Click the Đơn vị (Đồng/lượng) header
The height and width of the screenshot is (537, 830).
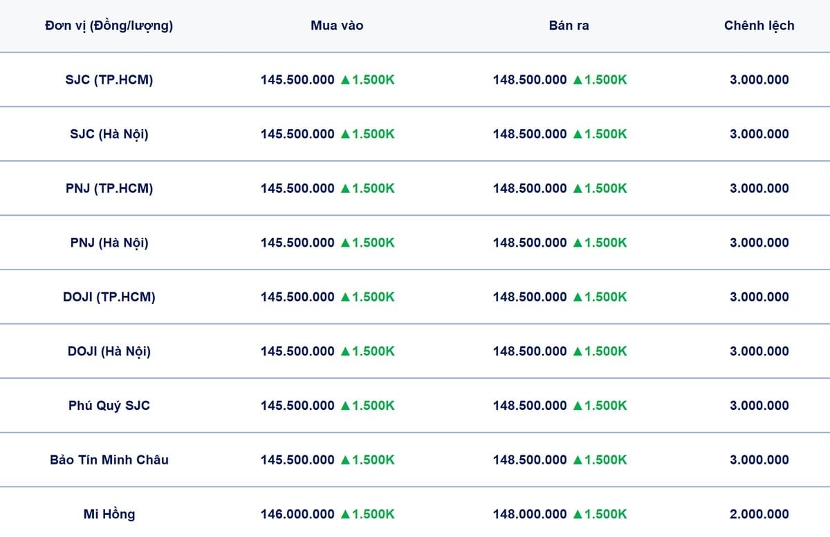109,26
